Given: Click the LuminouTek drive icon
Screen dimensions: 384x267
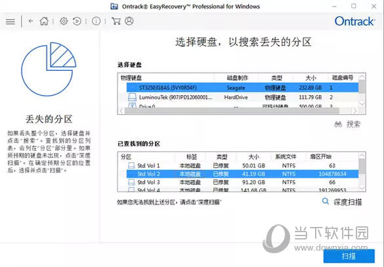Looking at the screenshot, I should [x=132, y=97].
